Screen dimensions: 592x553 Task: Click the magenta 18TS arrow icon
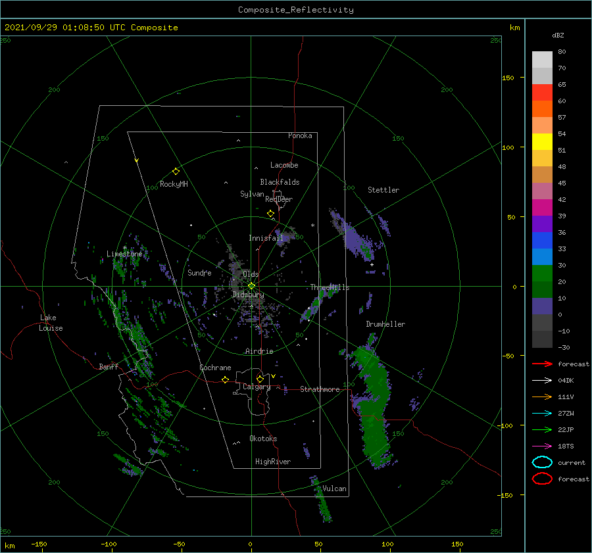coord(542,446)
